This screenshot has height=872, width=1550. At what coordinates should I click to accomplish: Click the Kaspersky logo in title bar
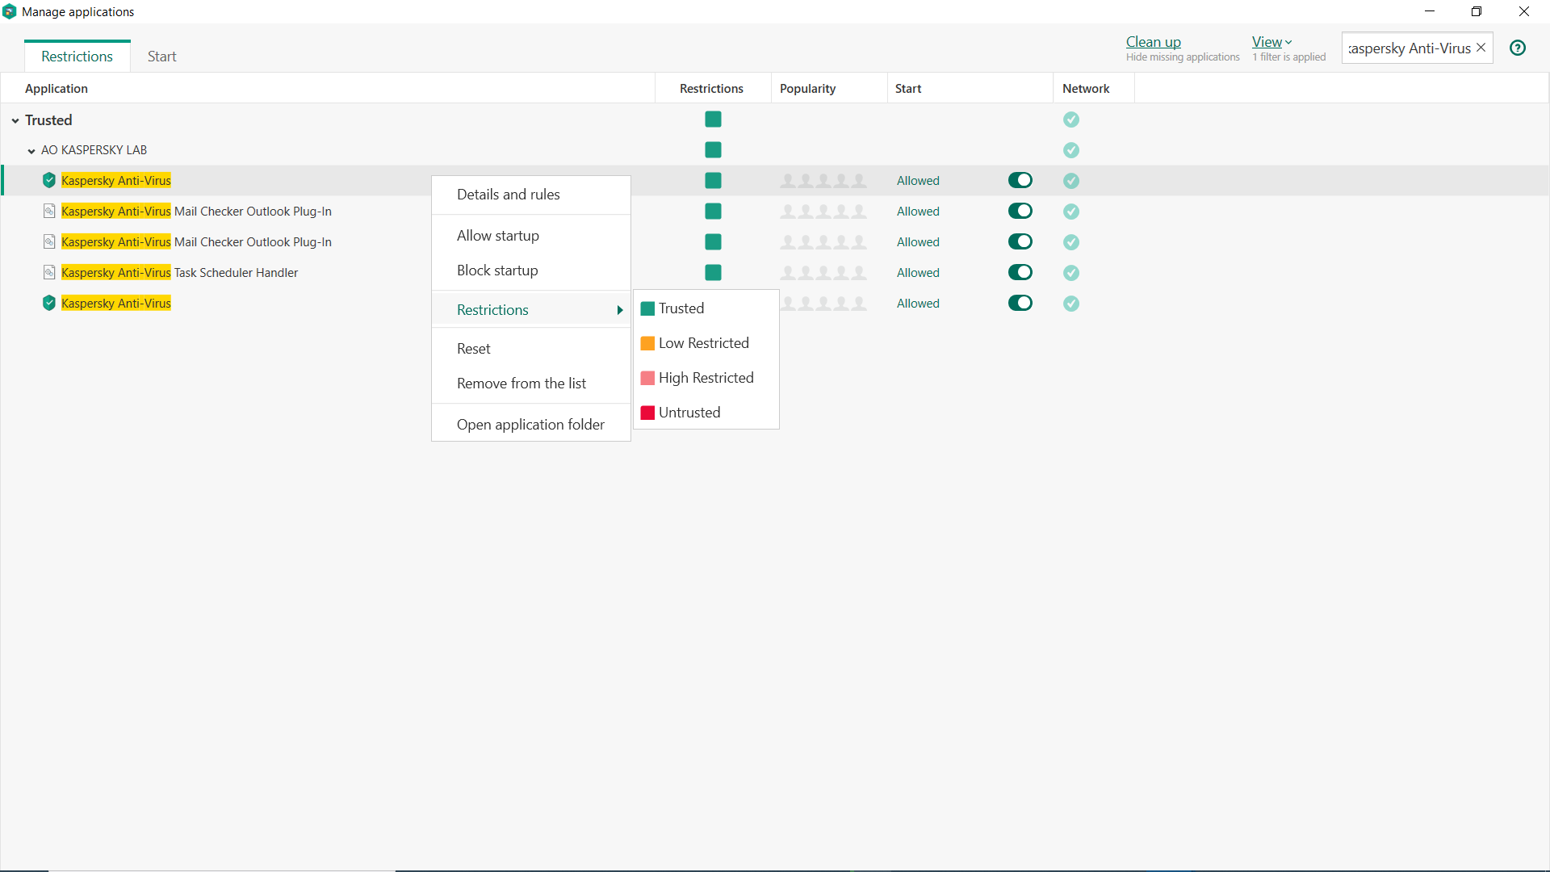pos(9,11)
